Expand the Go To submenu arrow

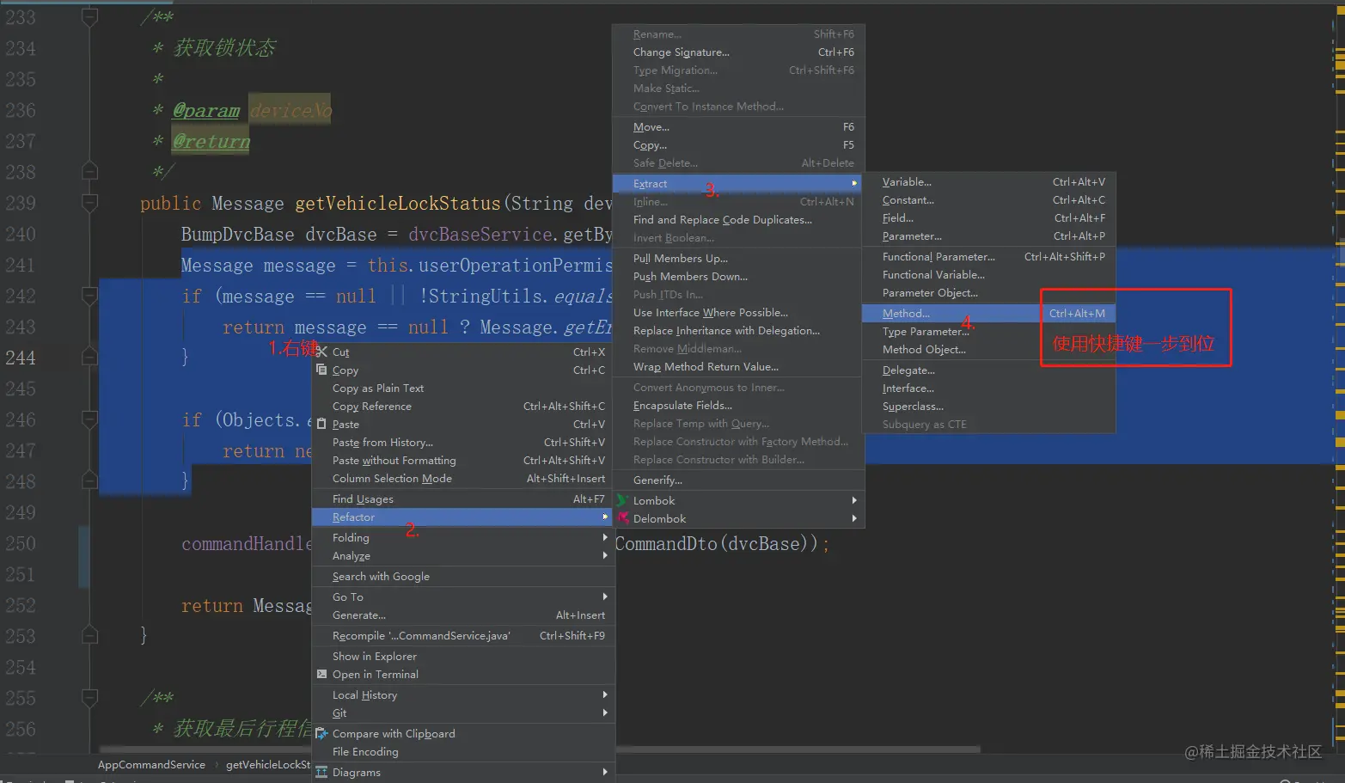[605, 596]
